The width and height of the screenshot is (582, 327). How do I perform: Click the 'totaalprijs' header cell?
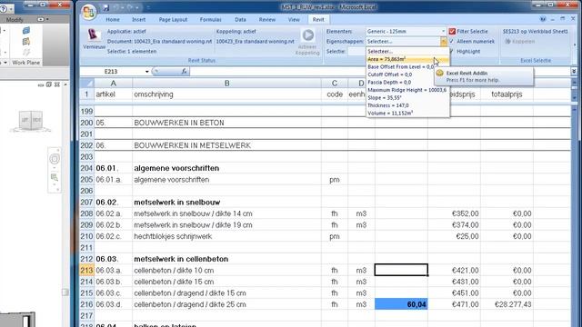pyautogui.click(x=507, y=94)
